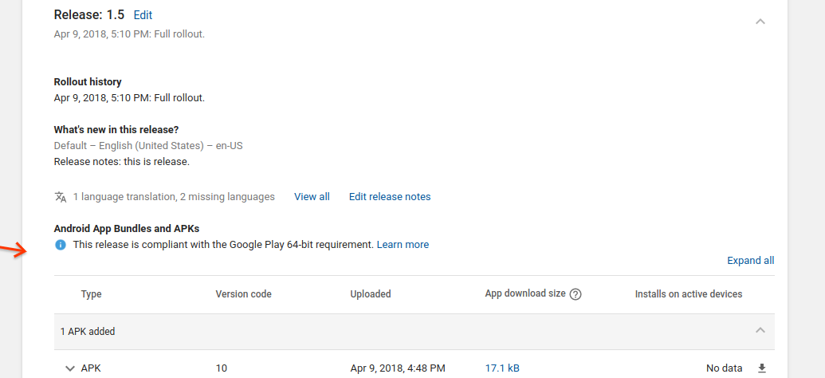
Task: Click the Version code column header
Action: pos(243,294)
